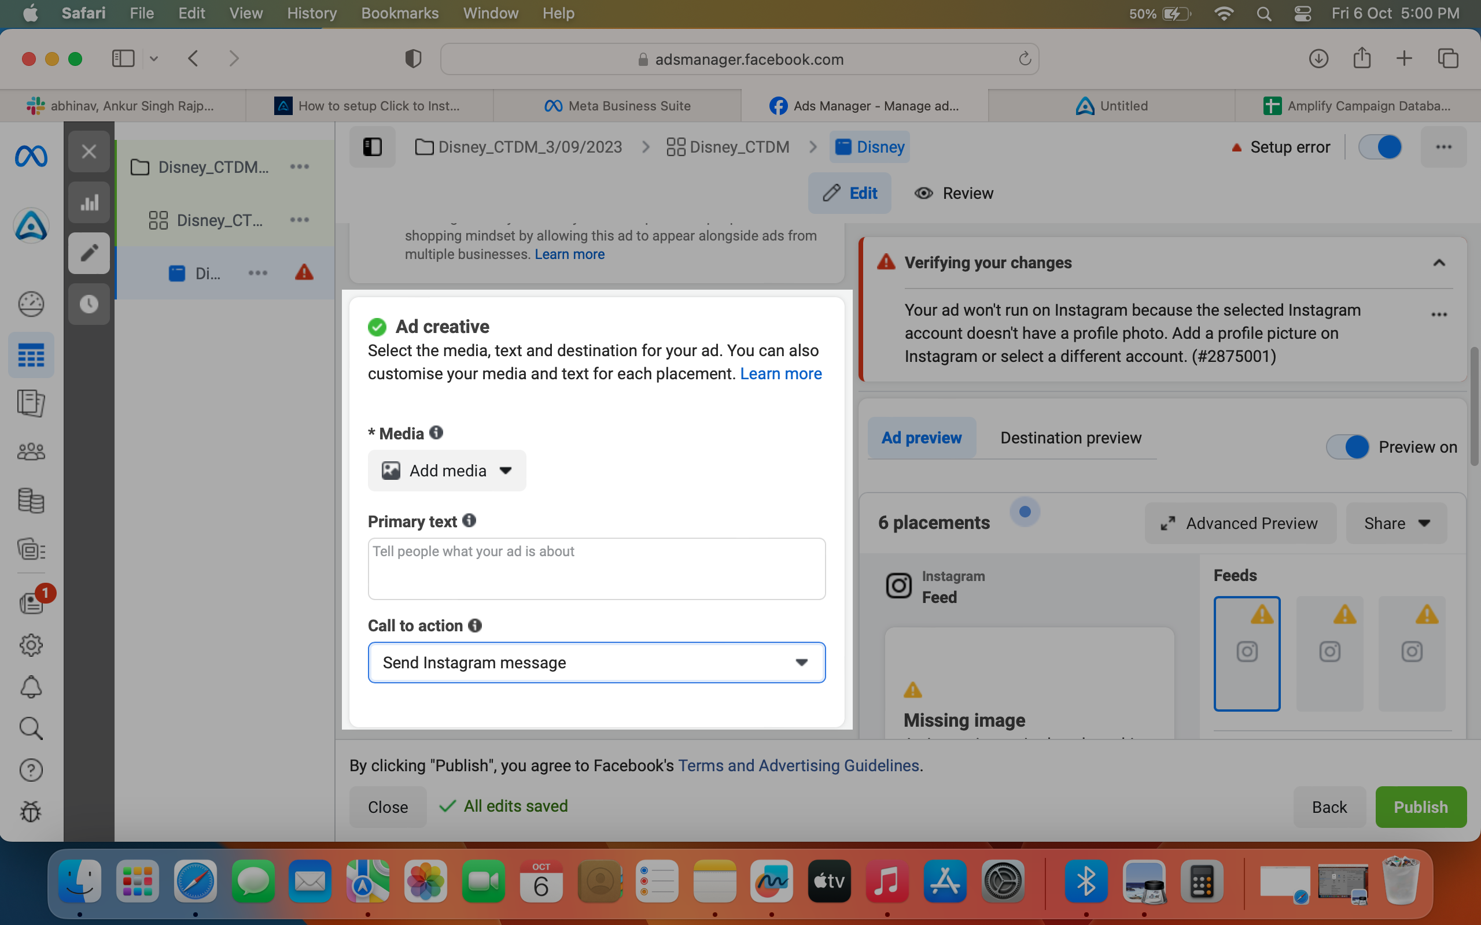This screenshot has height=925, width=1481.
Task: Select the pencil edit icon in the sidebar
Action: click(89, 253)
